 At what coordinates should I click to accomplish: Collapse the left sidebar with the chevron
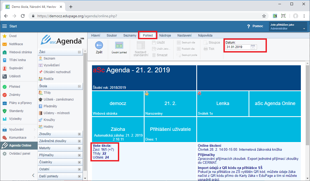33,175
